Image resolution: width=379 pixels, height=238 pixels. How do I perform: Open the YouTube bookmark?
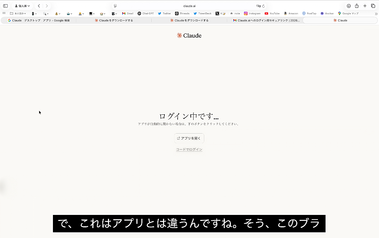pos(272,13)
